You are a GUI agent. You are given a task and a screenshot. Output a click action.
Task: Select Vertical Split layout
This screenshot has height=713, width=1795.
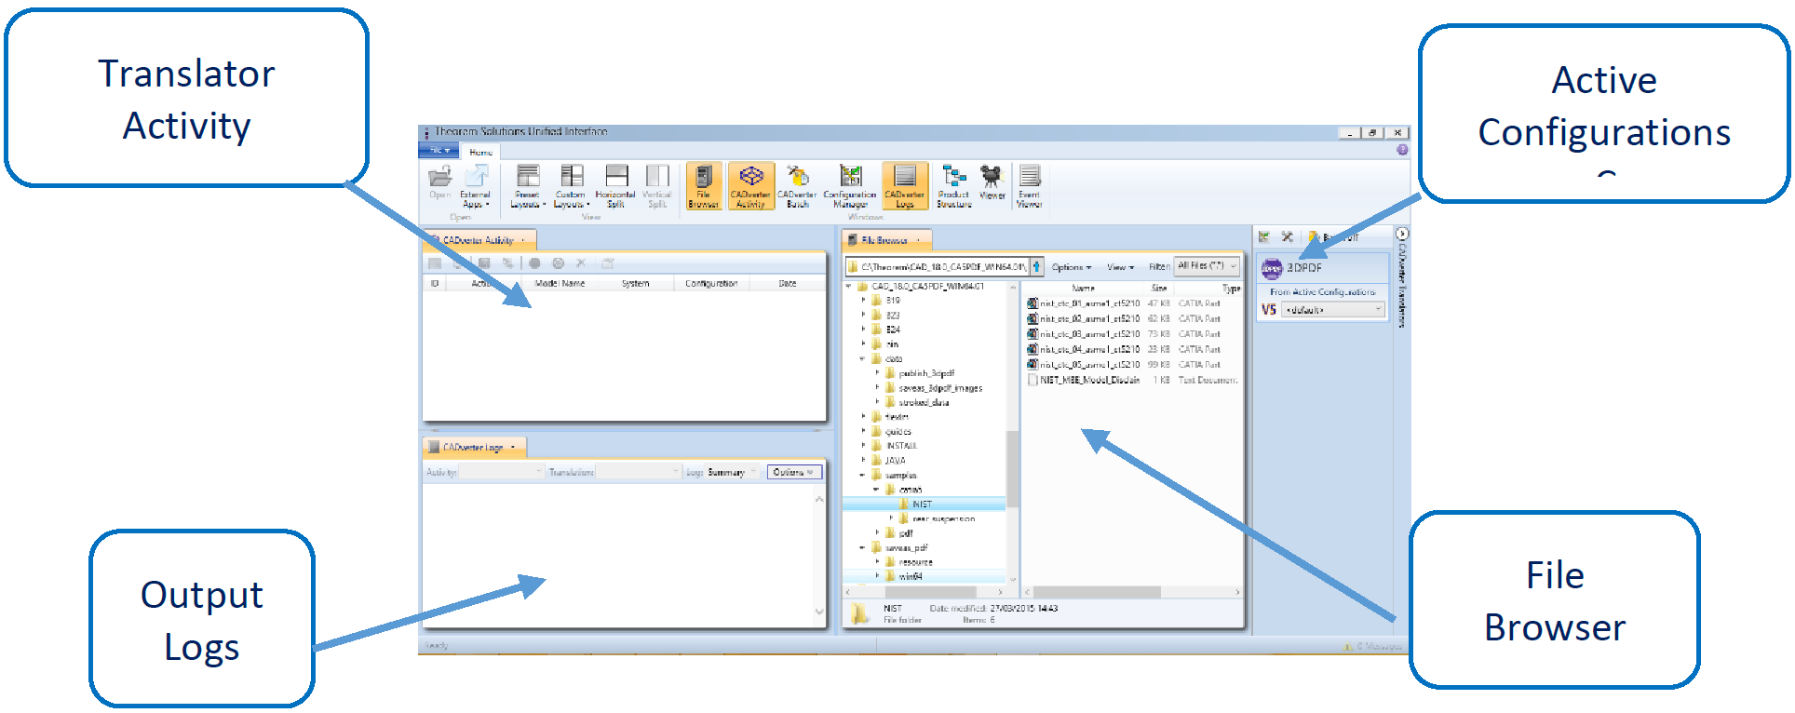[657, 186]
